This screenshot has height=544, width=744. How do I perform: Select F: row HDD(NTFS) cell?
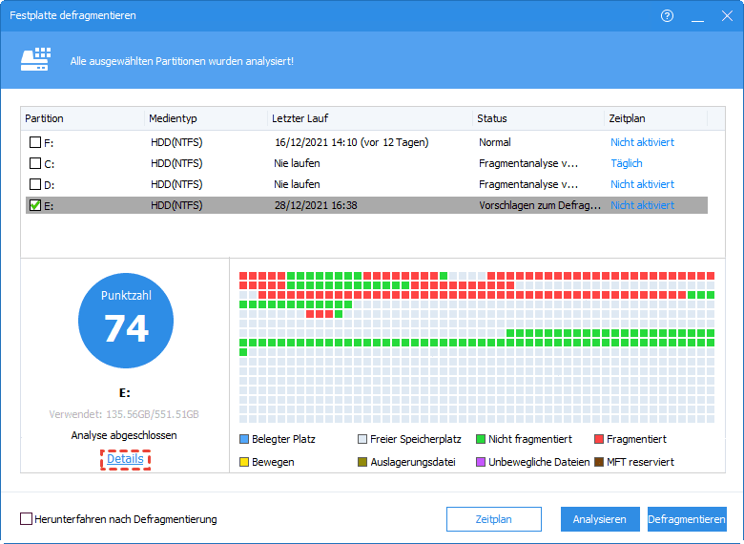(176, 142)
